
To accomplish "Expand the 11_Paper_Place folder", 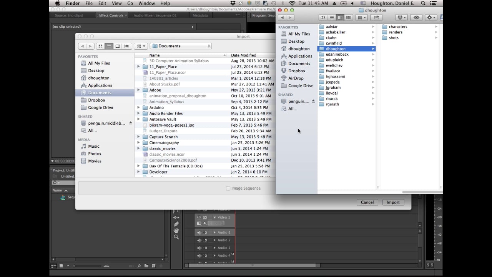I will coord(138,67).
